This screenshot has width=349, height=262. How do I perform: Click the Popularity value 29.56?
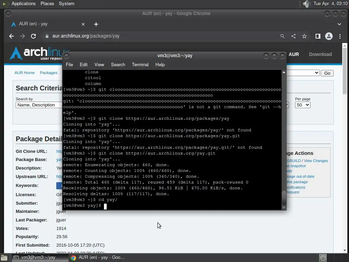62,237
